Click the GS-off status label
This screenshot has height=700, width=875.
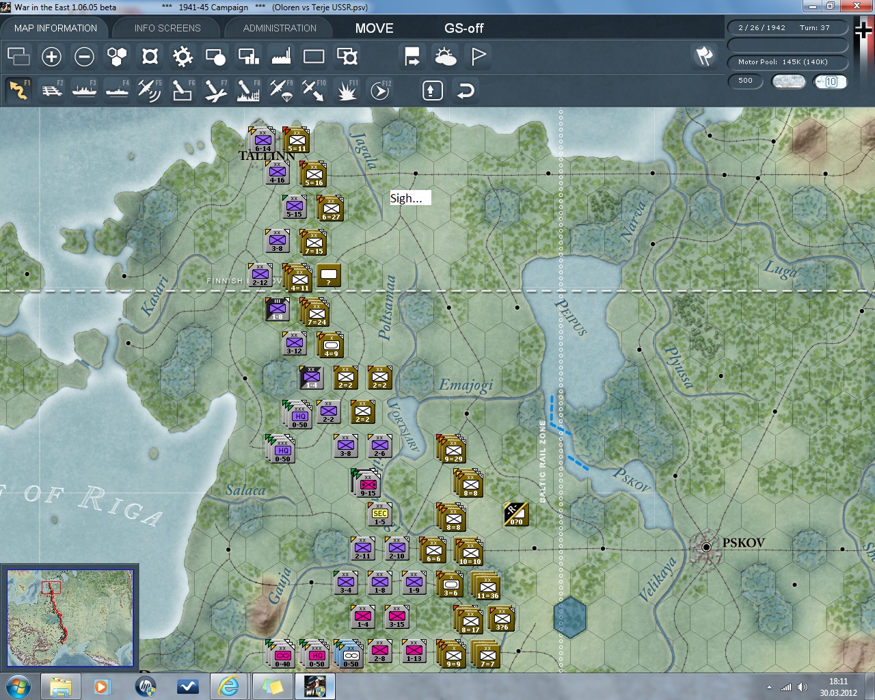click(463, 28)
